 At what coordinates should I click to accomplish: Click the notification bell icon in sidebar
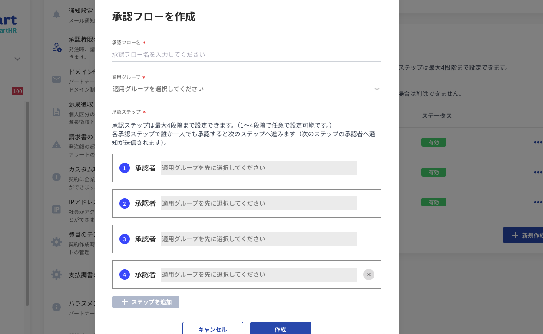coord(56,14)
